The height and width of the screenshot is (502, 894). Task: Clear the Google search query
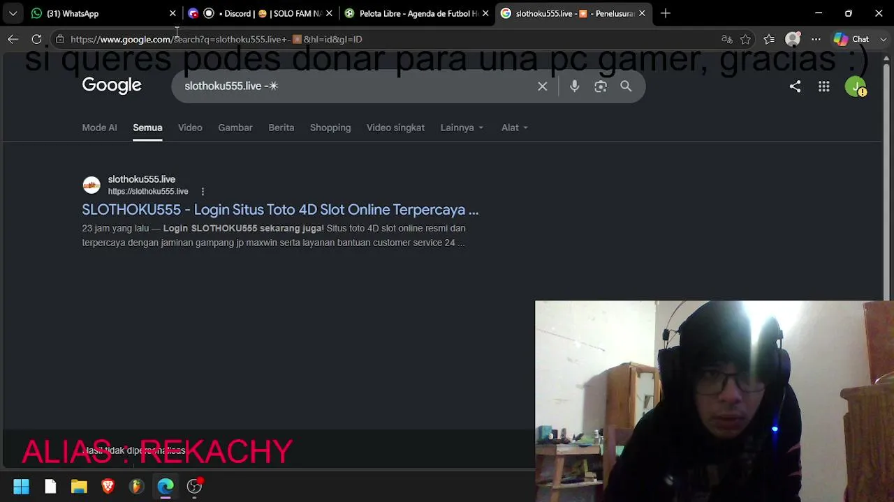click(x=543, y=86)
